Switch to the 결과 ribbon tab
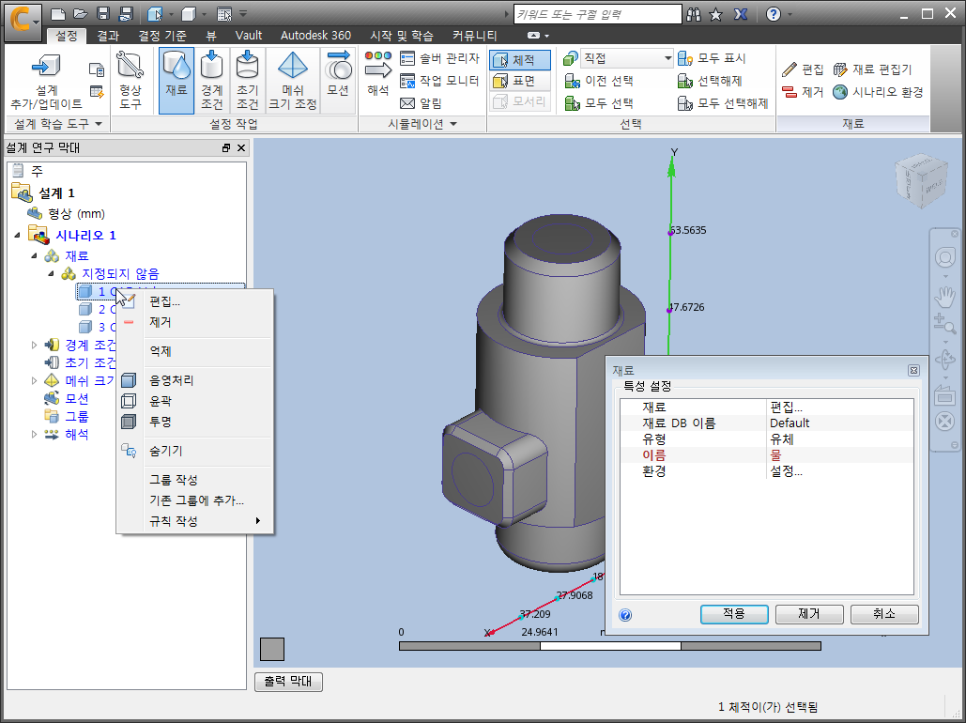 [x=108, y=36]
